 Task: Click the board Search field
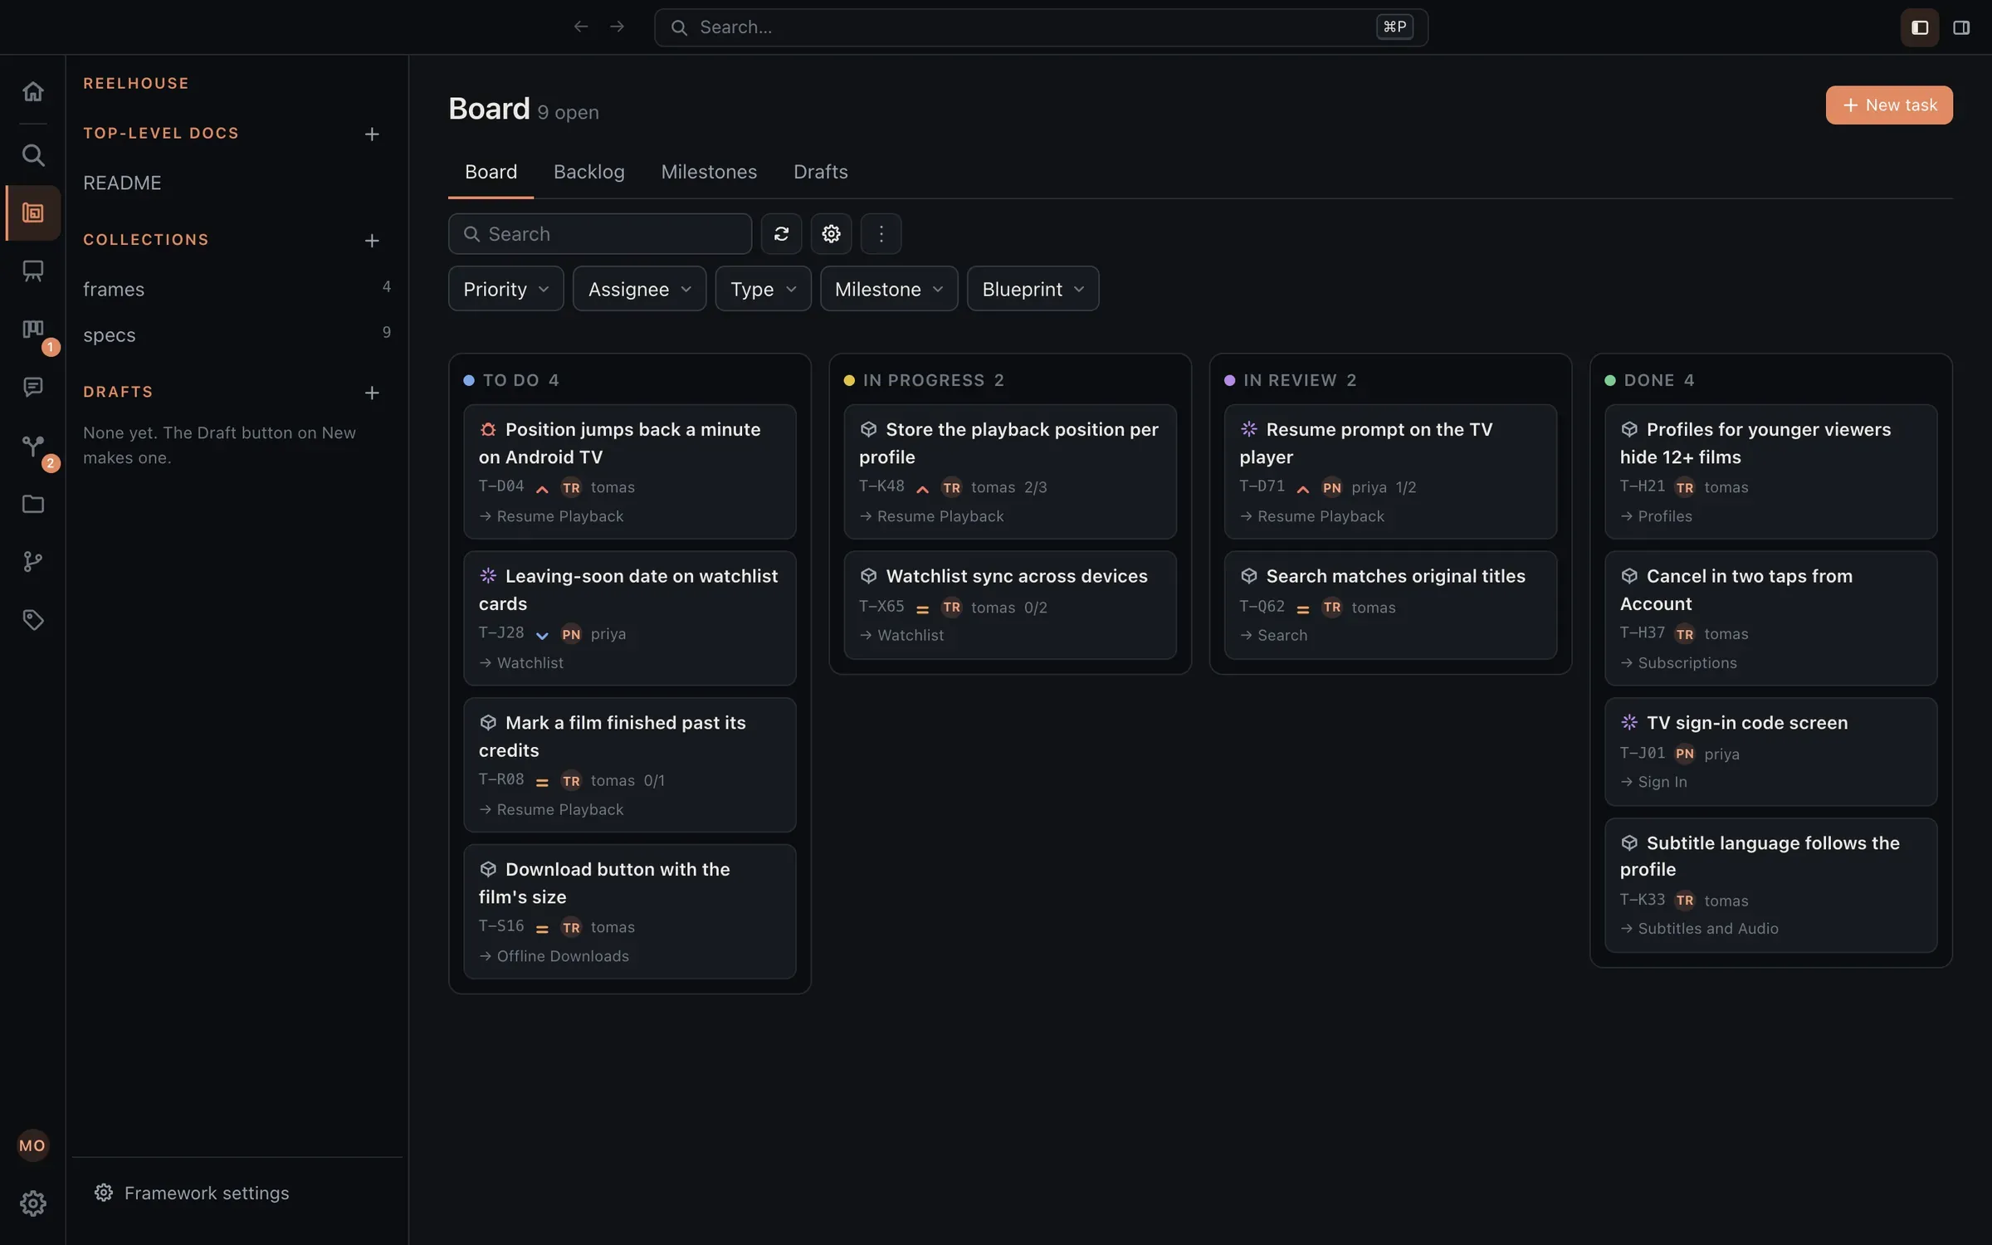click(x=599, y=234)
